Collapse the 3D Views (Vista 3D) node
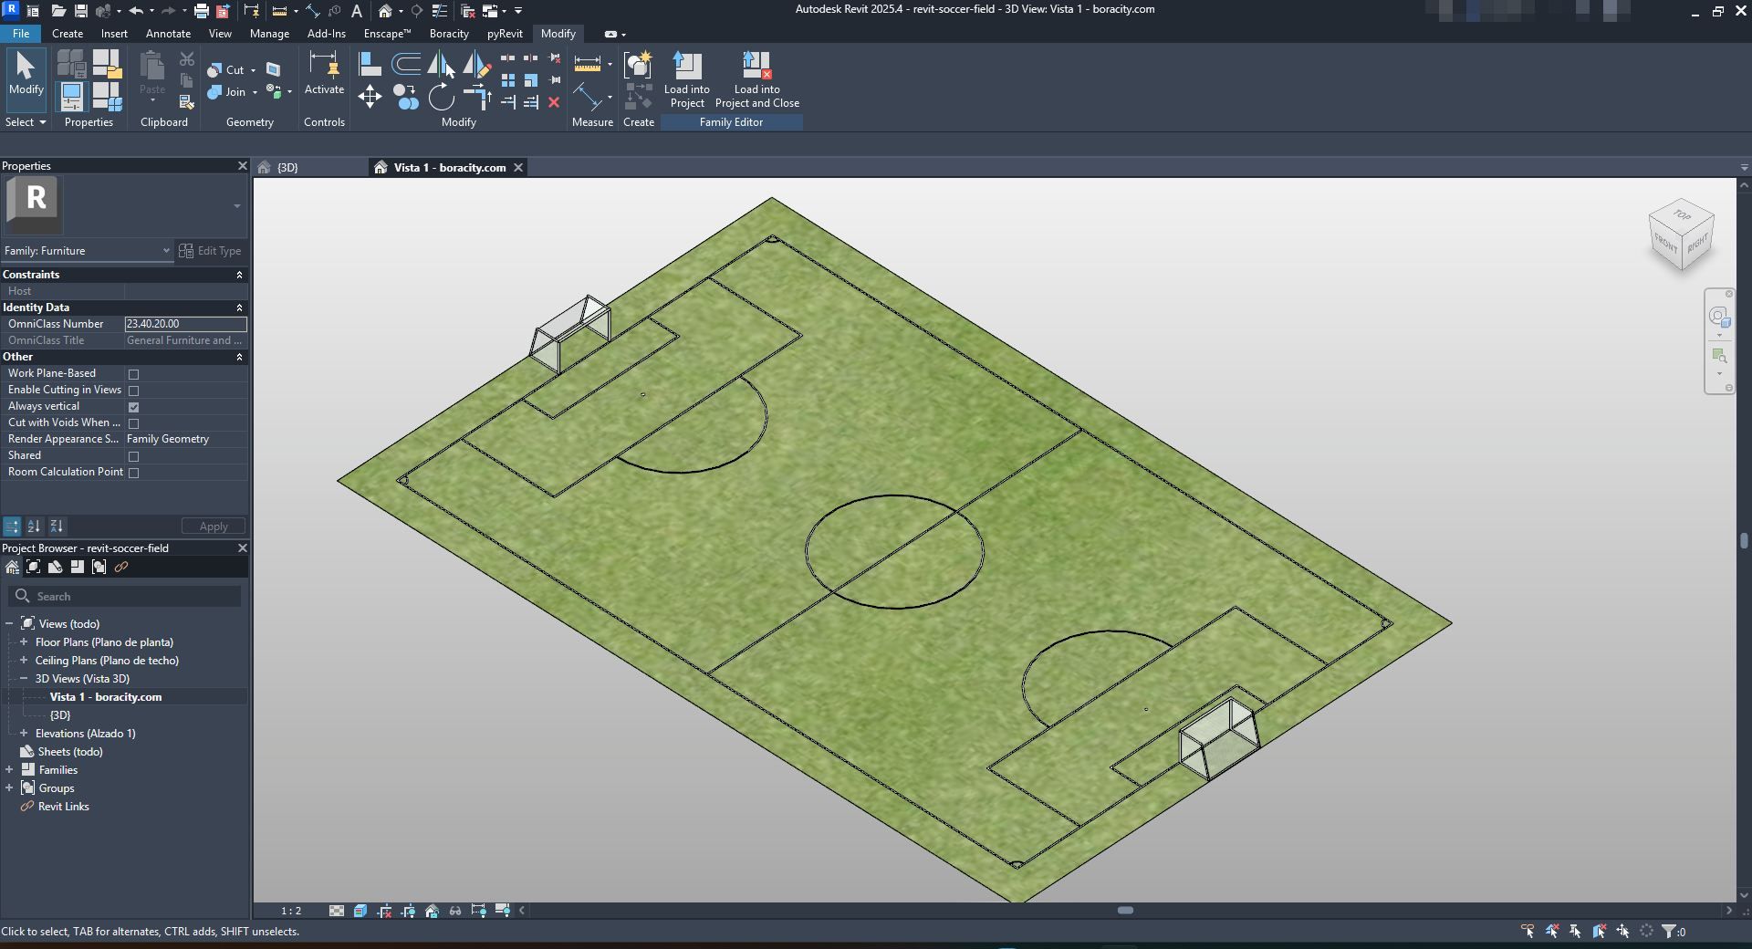Viewport: 1752px width, 949px height. click(x=24, y=679)
